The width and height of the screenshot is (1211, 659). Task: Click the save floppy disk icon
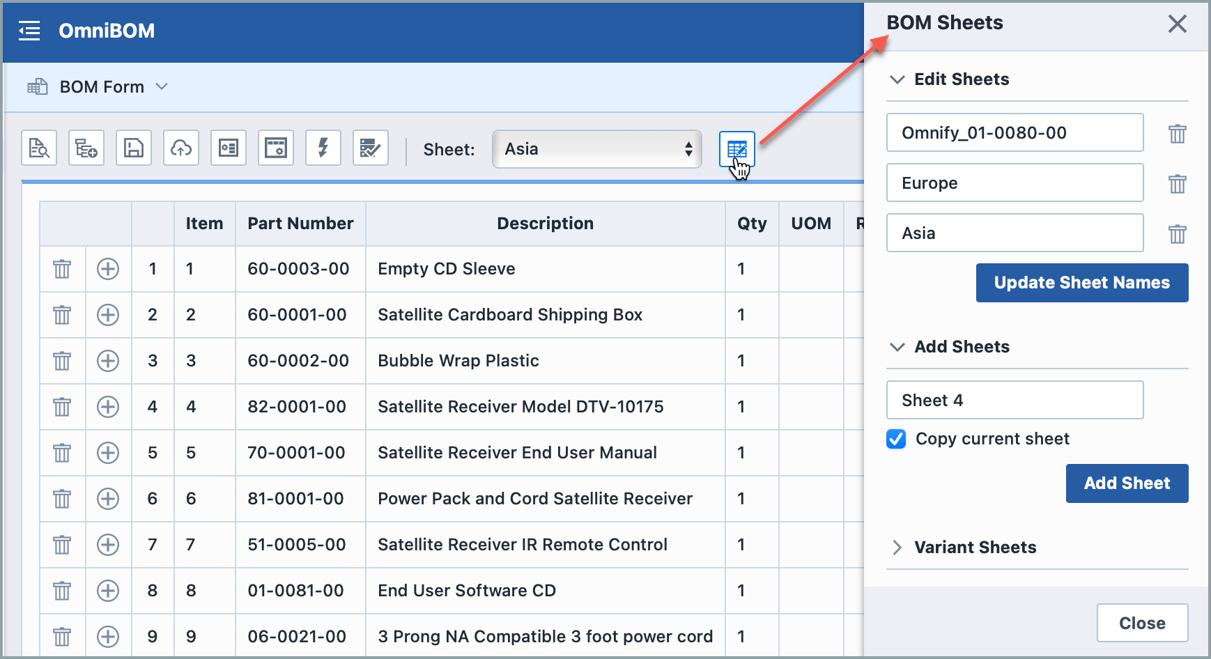[134, 148]
